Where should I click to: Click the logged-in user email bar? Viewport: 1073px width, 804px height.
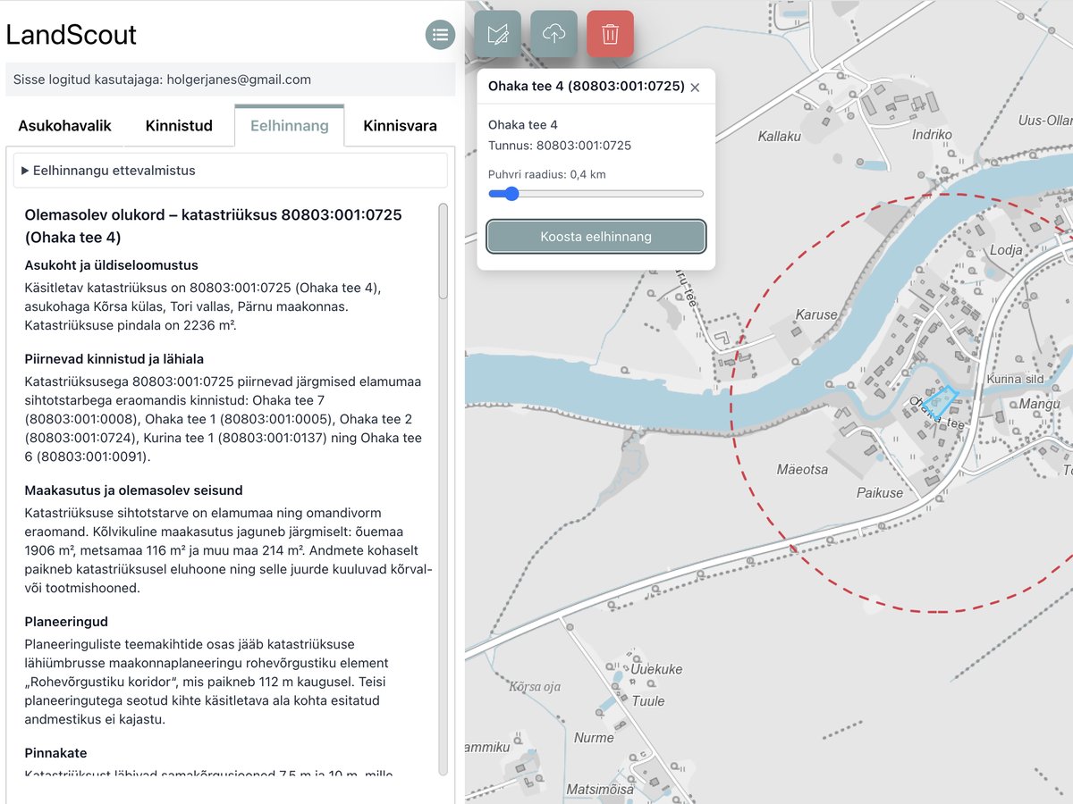point(231,80)
